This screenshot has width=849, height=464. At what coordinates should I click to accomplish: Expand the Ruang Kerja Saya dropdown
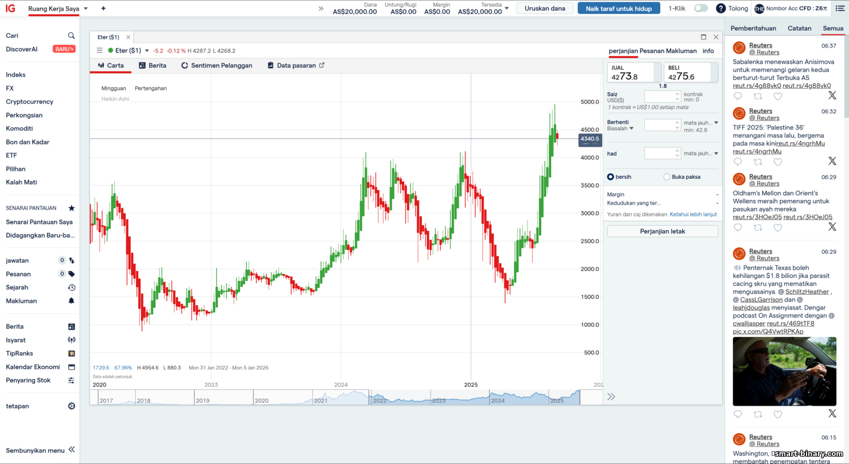click(x=85, y=9)
